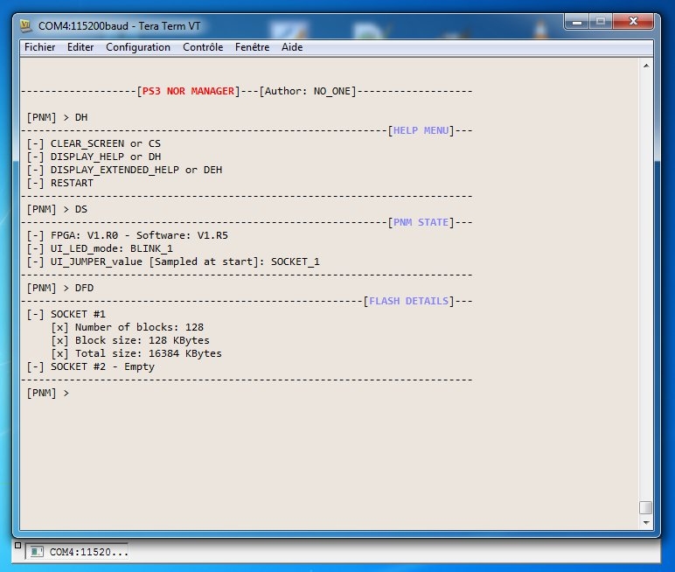Click the DISPLAY_EXTENDED_HELP or DEH line

coord(124,170)
